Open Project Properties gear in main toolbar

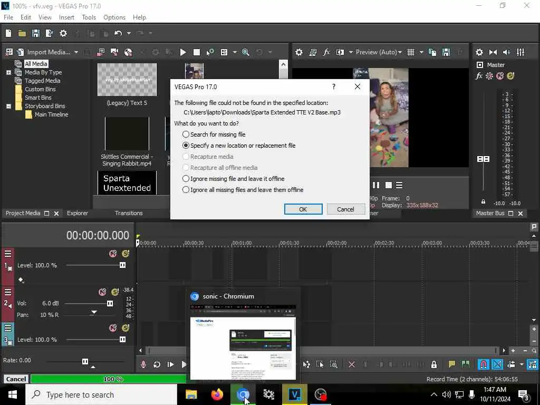point(63,33)
